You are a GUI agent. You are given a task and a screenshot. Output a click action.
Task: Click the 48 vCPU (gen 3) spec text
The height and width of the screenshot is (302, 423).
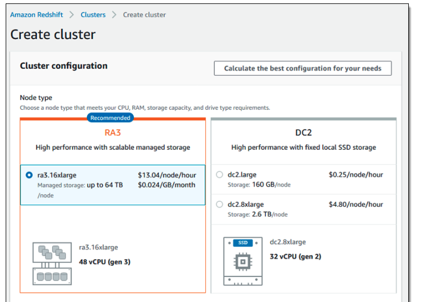pyautogui.click(x=105, y=262)
